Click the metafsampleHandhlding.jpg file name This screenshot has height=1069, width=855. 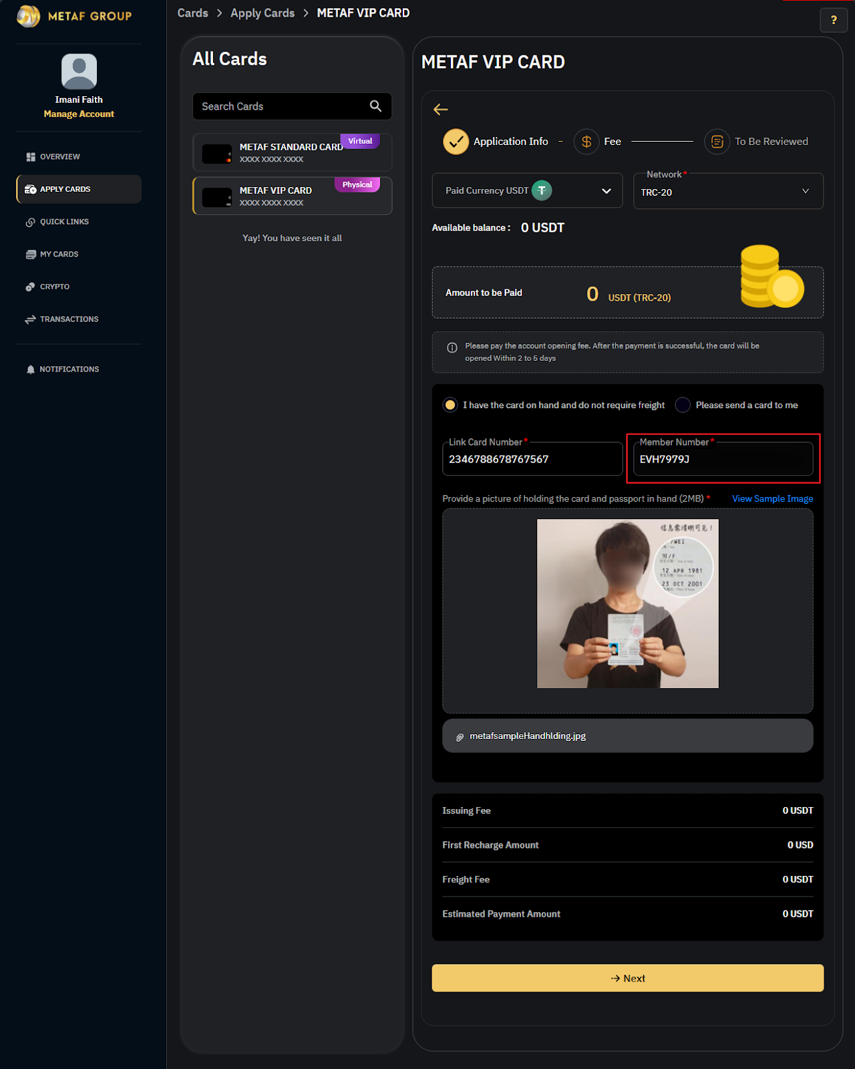click(528, 736)
